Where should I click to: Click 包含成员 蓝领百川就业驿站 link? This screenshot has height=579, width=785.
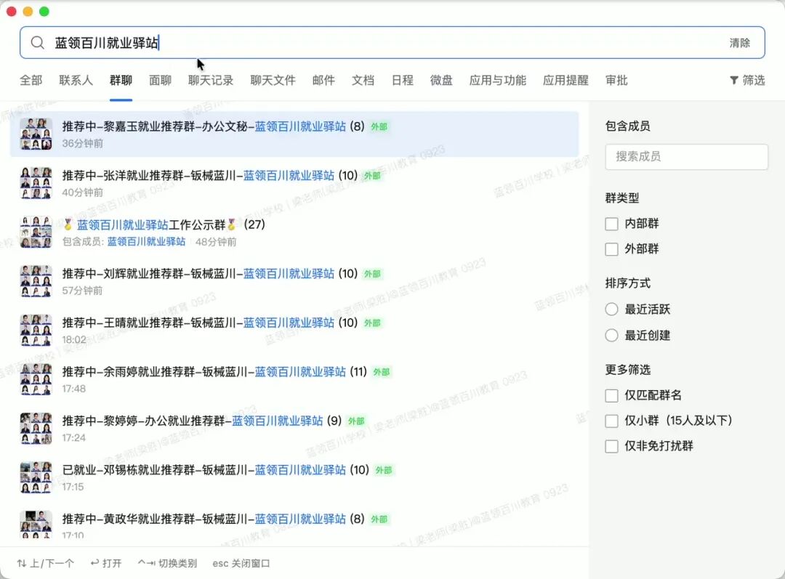pos(146,242)
